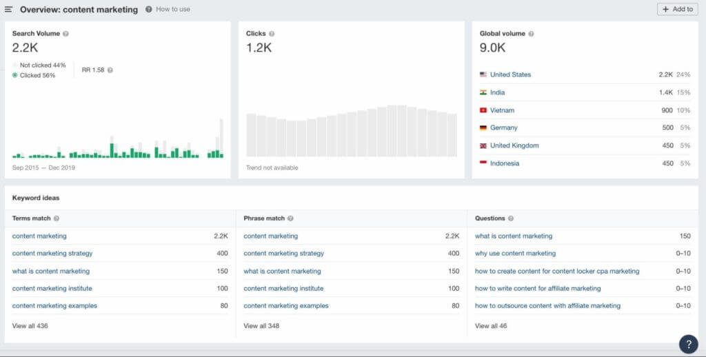Open the floating help chat button
706x357 pixels.
(x=688, y=344)
